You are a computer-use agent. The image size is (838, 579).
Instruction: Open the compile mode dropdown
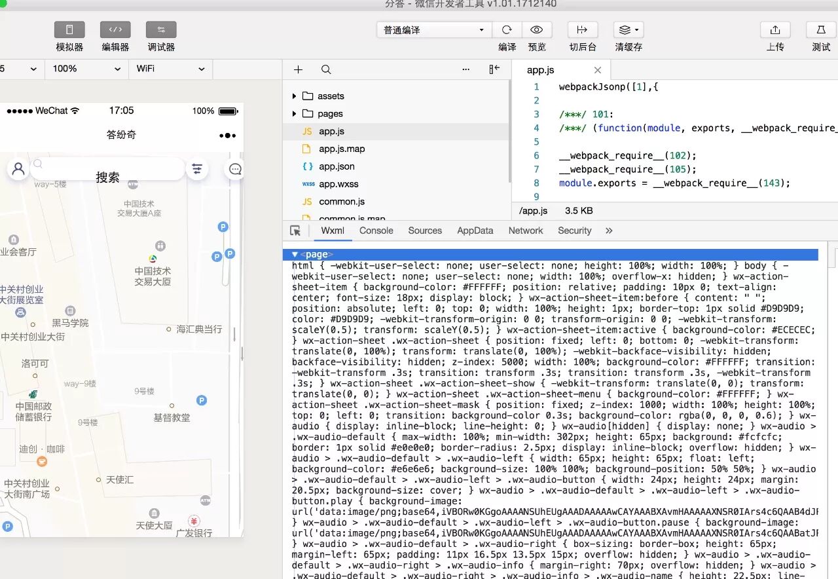(433, 30)
